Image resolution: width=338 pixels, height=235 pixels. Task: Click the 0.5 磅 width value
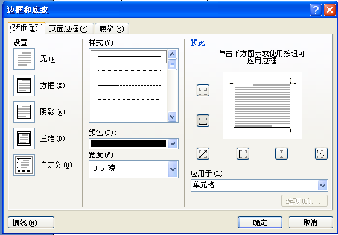(104, 168)
